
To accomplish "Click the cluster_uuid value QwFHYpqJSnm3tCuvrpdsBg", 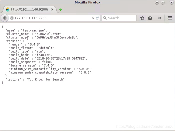I will coord(56,37).
